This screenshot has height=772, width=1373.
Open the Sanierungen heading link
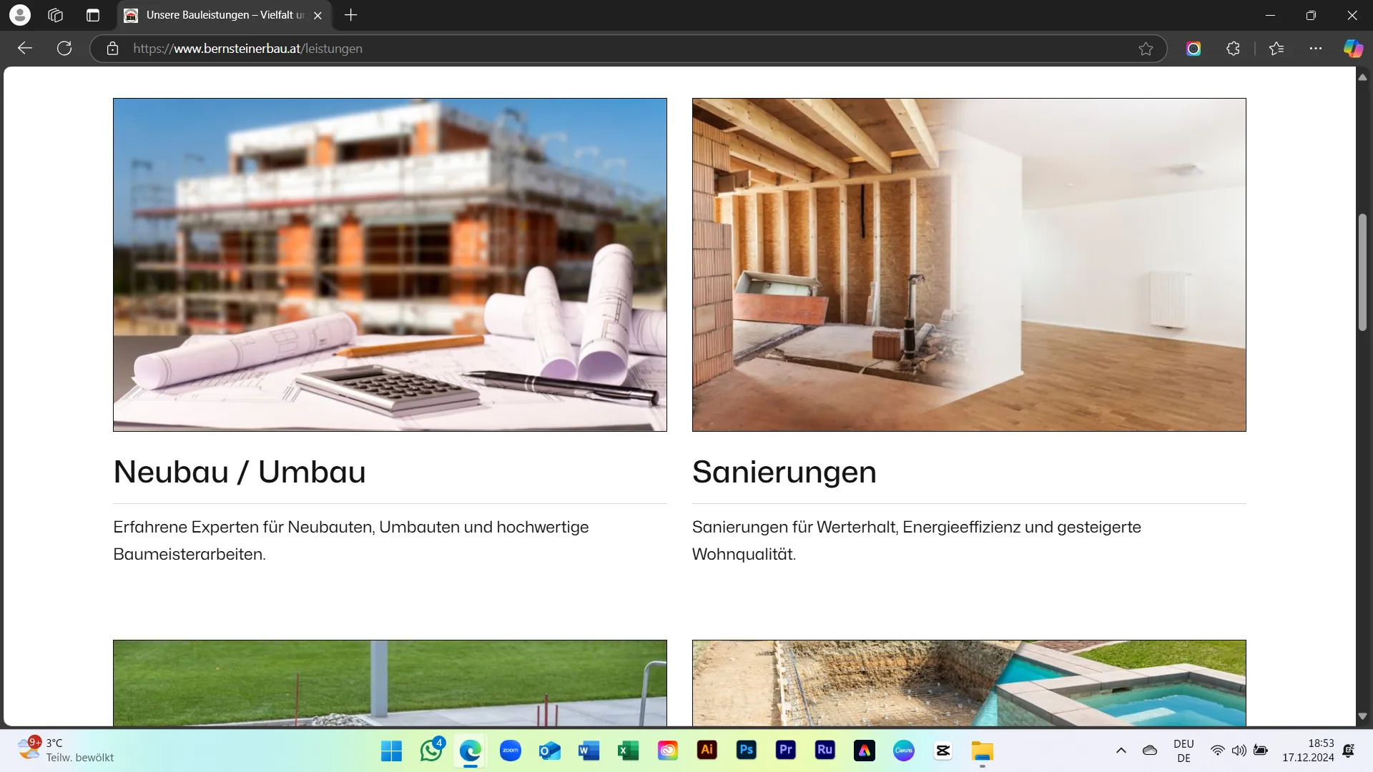tap(784, 472)
